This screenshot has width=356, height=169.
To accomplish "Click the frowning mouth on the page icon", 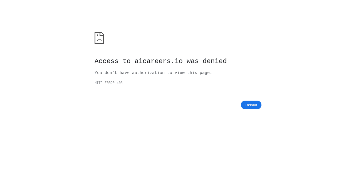I will (x=99, y=40).
